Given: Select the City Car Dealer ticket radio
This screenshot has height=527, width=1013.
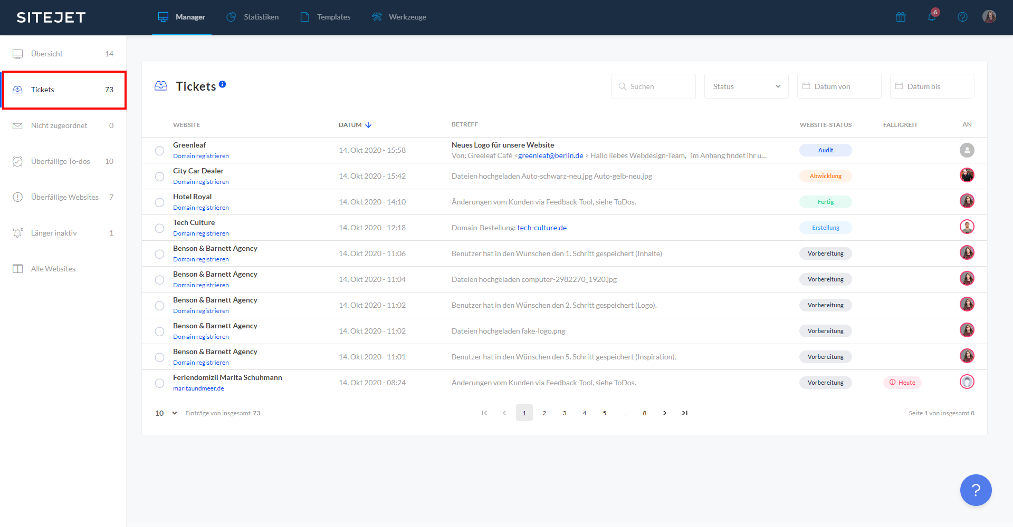Looking at the screenshot, I should coord(159,177).
